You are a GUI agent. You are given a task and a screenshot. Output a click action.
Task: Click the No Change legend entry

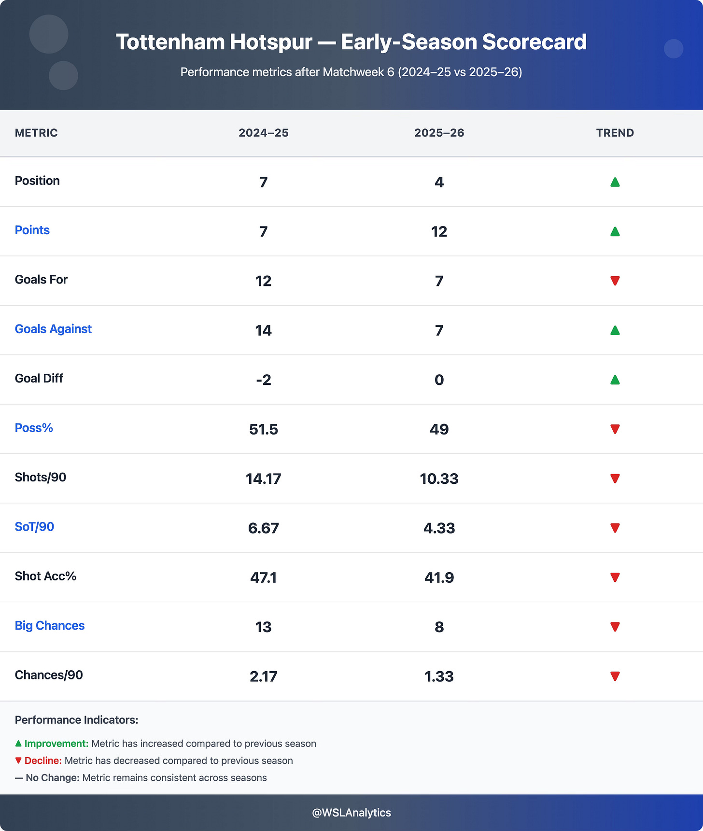[x=141, y=777]
